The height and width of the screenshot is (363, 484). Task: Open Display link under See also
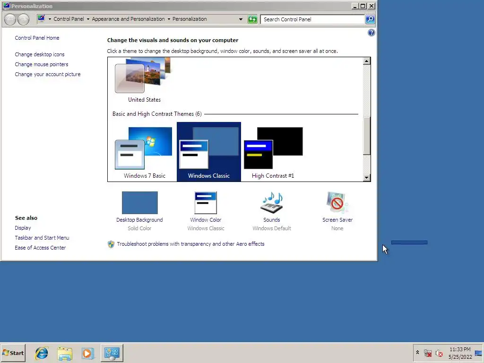pyautogui.click(x=23, y=228)
